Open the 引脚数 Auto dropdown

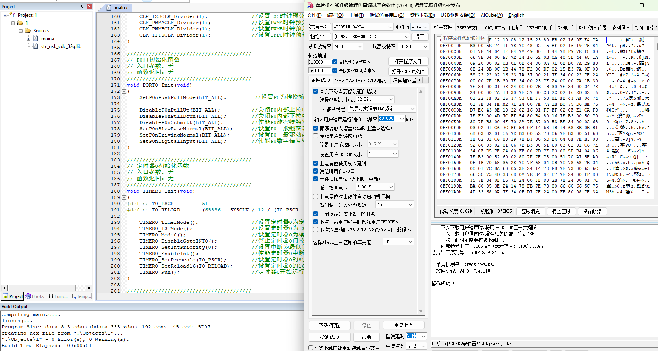(x=420, y=27)
